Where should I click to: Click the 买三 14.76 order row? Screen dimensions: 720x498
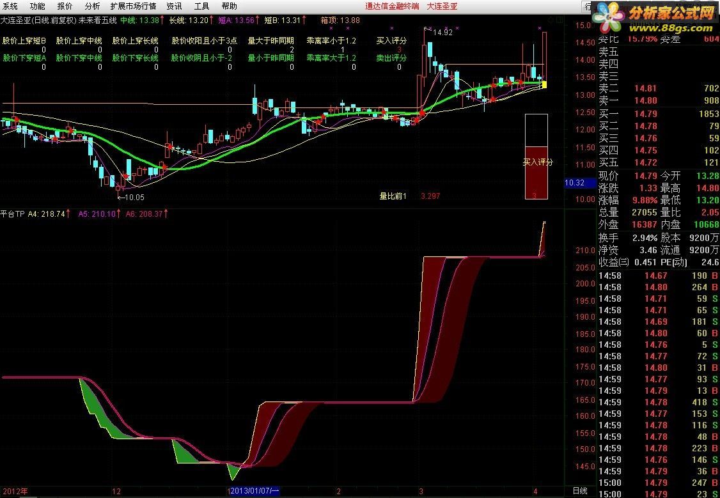(x=659, y=138)
